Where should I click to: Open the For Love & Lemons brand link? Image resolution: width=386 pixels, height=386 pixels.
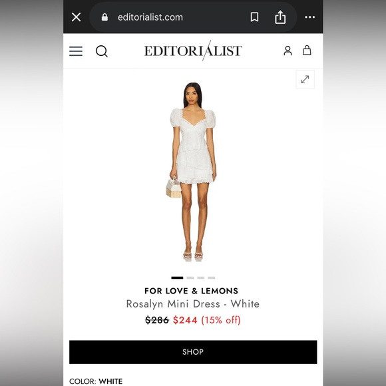(192, 291)
